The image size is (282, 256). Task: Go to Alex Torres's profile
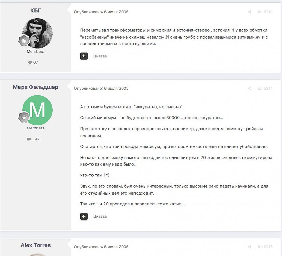(x=36, y=245)
